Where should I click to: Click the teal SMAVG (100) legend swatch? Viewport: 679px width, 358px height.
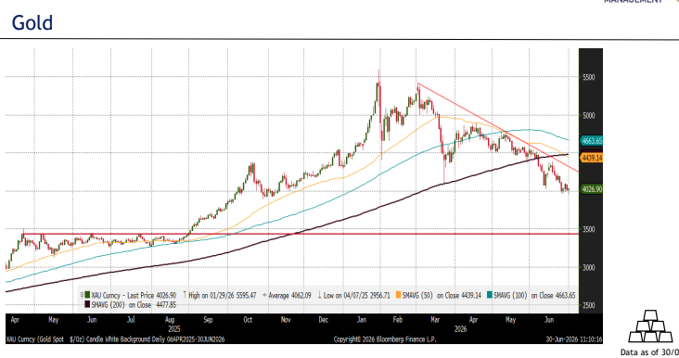tap(490, 295)
